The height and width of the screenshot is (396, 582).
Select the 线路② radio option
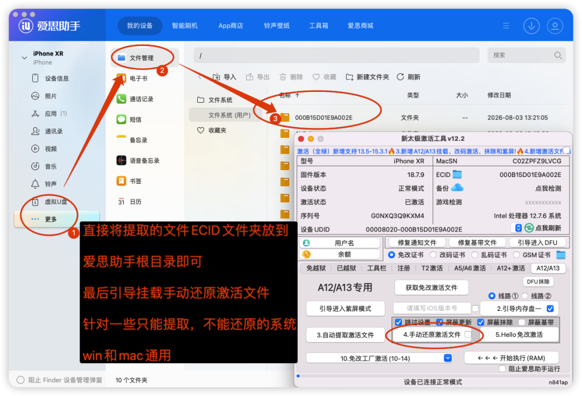tap(525, 296)
